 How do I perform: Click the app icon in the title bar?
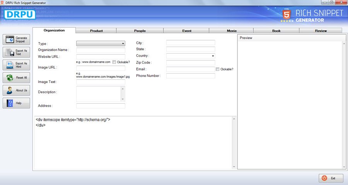[x=2, y=3]
